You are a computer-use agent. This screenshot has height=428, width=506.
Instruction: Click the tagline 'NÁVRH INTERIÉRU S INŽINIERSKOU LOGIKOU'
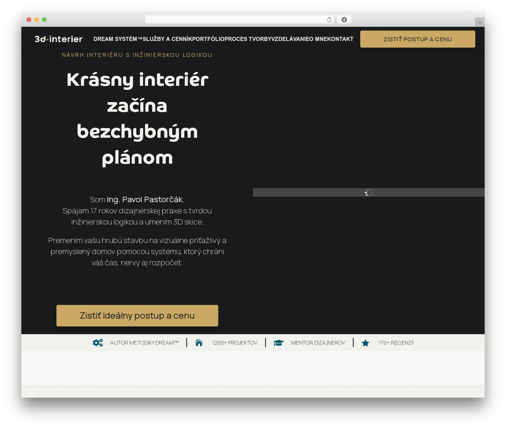click(x=137, y=55)
